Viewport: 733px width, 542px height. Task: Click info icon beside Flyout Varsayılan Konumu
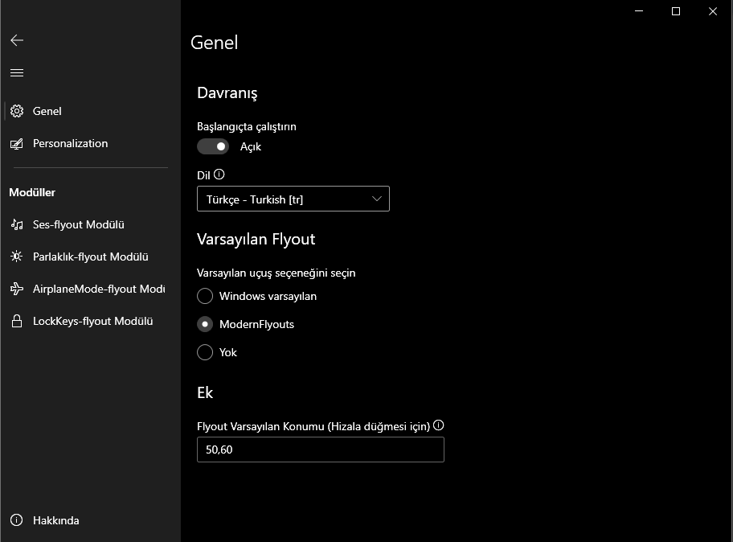point(439,426)
